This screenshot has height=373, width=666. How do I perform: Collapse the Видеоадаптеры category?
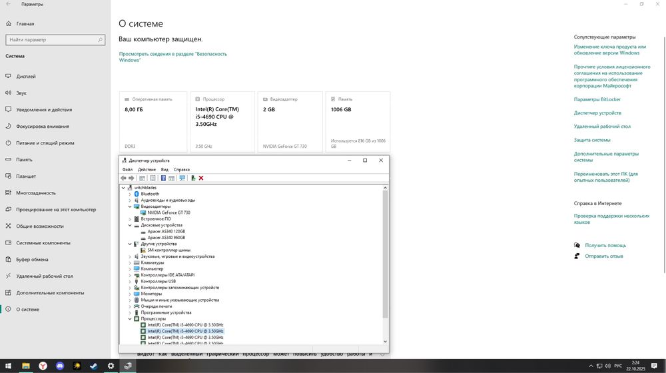130,206
